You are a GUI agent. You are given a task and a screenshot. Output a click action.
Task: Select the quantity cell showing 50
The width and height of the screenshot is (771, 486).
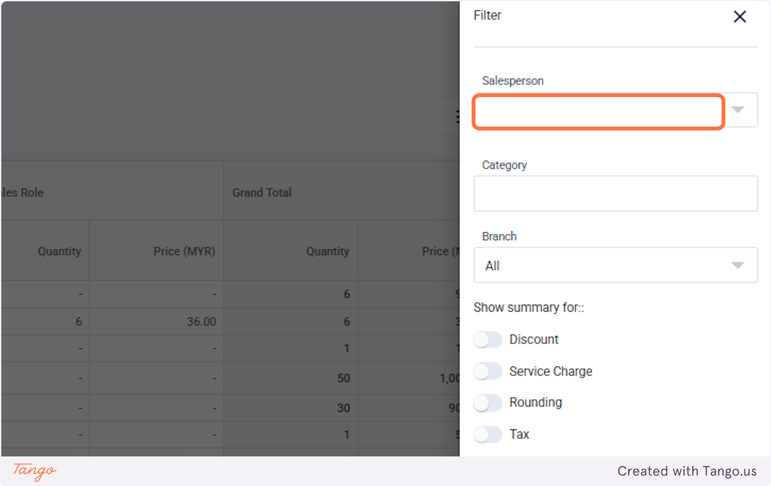point(290,378)
